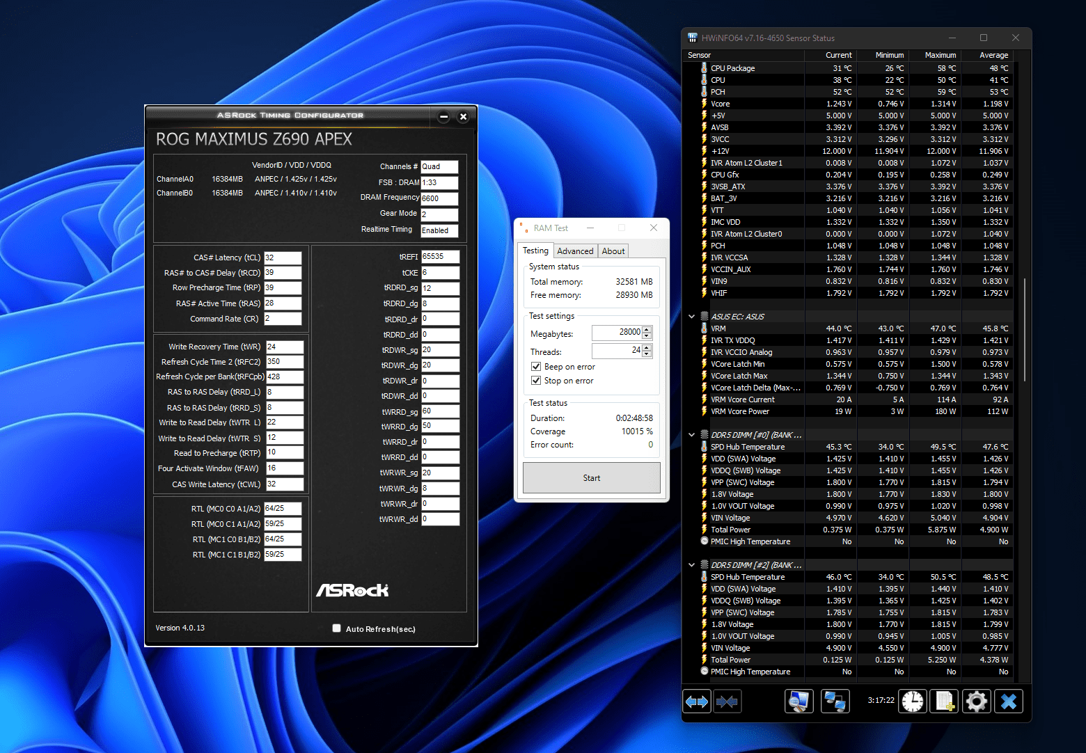1086x753 pixels.
Task: Click the Maximum column header in HWiNFO
Action: coord(935,55)
